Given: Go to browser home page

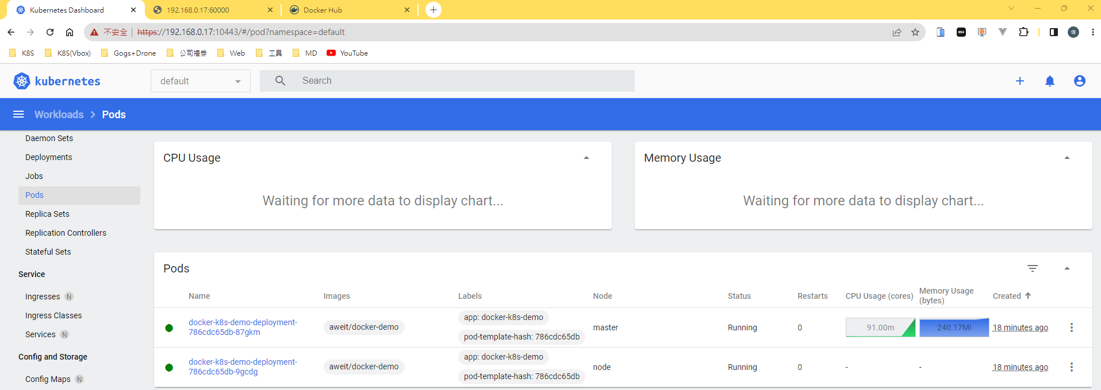Looking at the screenshot, I should [x=70, y=32].
